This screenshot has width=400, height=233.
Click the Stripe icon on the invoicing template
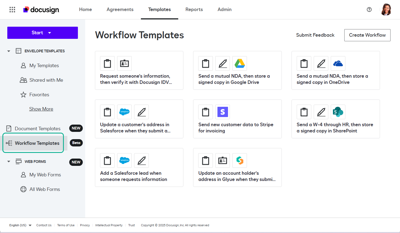pos(222,112)
